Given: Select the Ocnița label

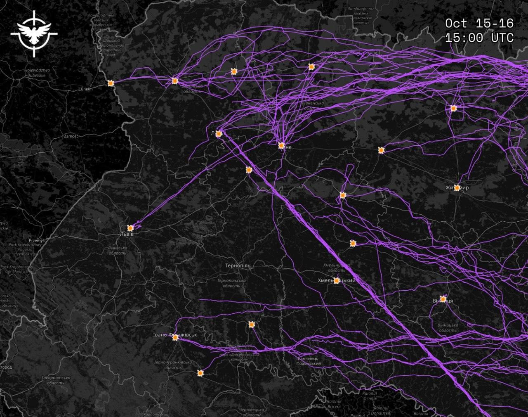Looking at the screenshot, I should 370,396.
